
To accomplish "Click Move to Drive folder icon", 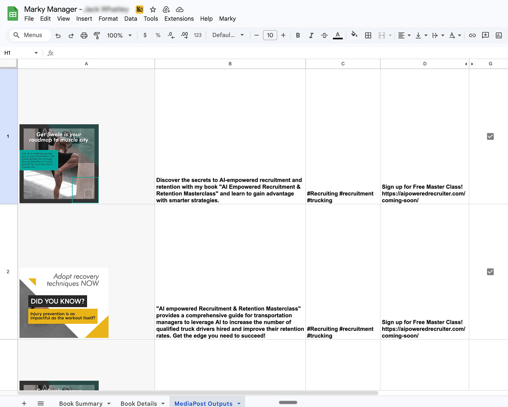I will (x=166, y=10).
